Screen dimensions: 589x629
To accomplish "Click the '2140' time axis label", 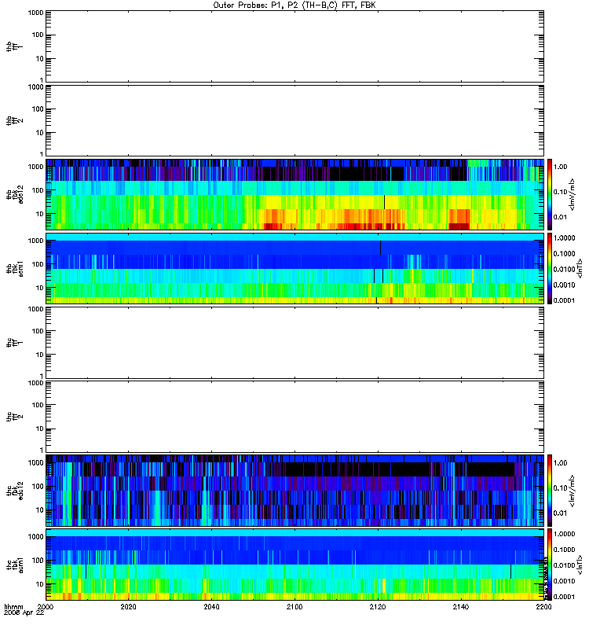I will (x=461, y=606).
